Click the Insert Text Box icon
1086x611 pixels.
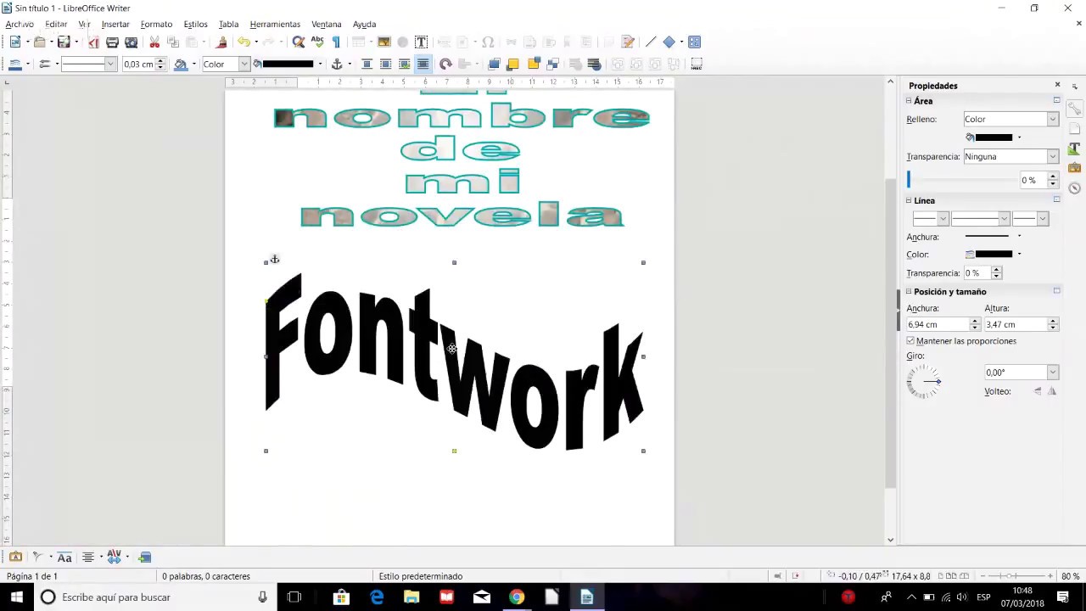pos(421,42)
